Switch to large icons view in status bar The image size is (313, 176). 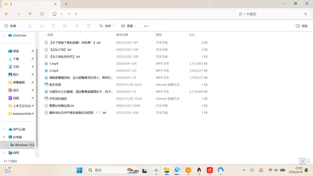[x=308, y=161]
